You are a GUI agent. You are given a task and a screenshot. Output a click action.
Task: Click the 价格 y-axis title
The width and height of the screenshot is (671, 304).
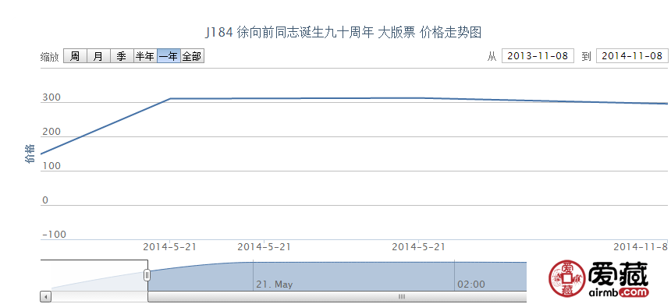pos(30,154)
